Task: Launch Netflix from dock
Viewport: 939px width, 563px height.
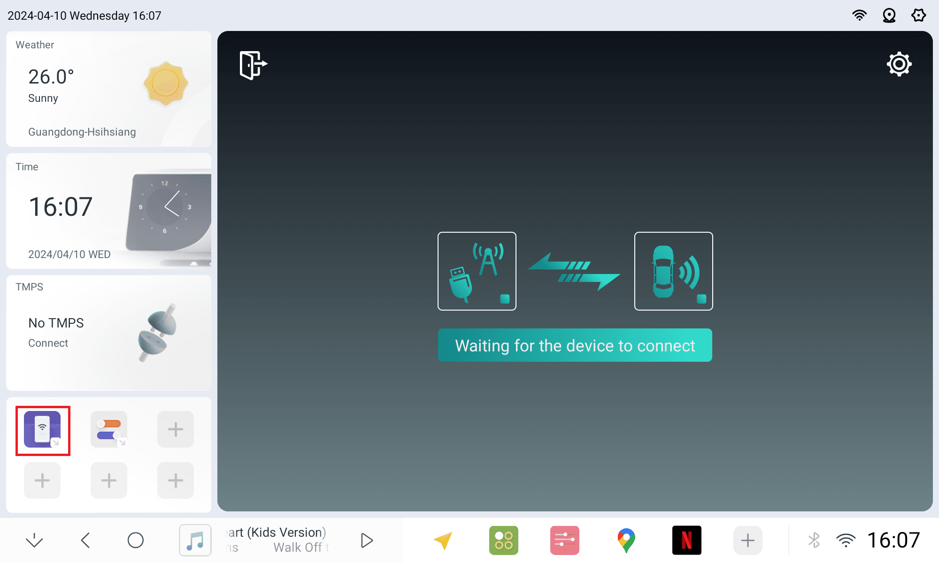Action: [687, 540]
